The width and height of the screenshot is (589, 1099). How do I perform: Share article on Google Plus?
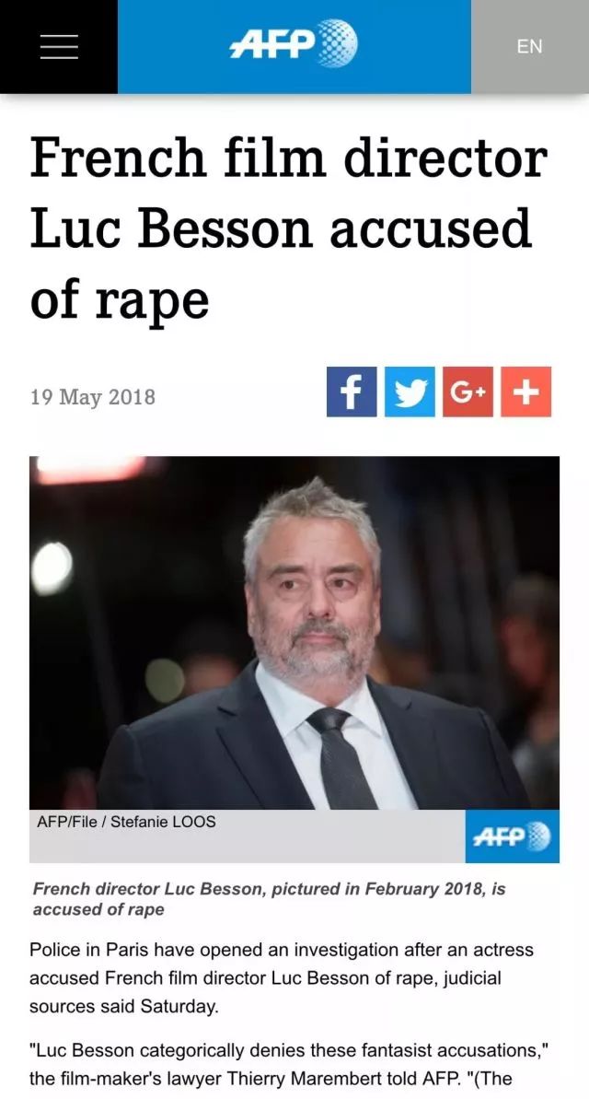(x=468, y=392)
